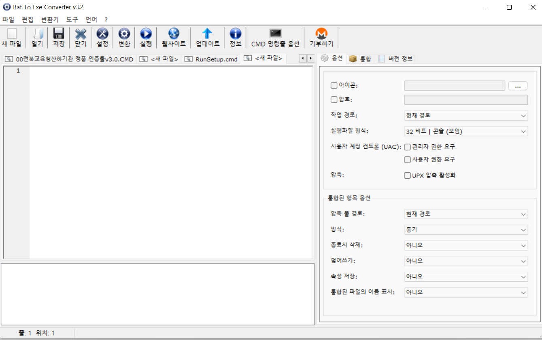Open the 편집 menu
Image resolution: width=542 pixels, height=340 pixels.
tap(28, 19)
